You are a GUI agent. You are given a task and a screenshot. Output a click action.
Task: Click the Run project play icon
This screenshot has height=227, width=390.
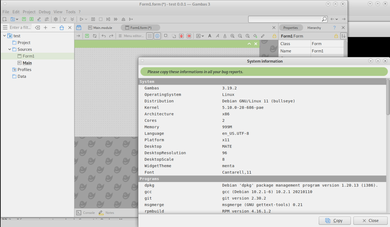[x=82, y=19]
